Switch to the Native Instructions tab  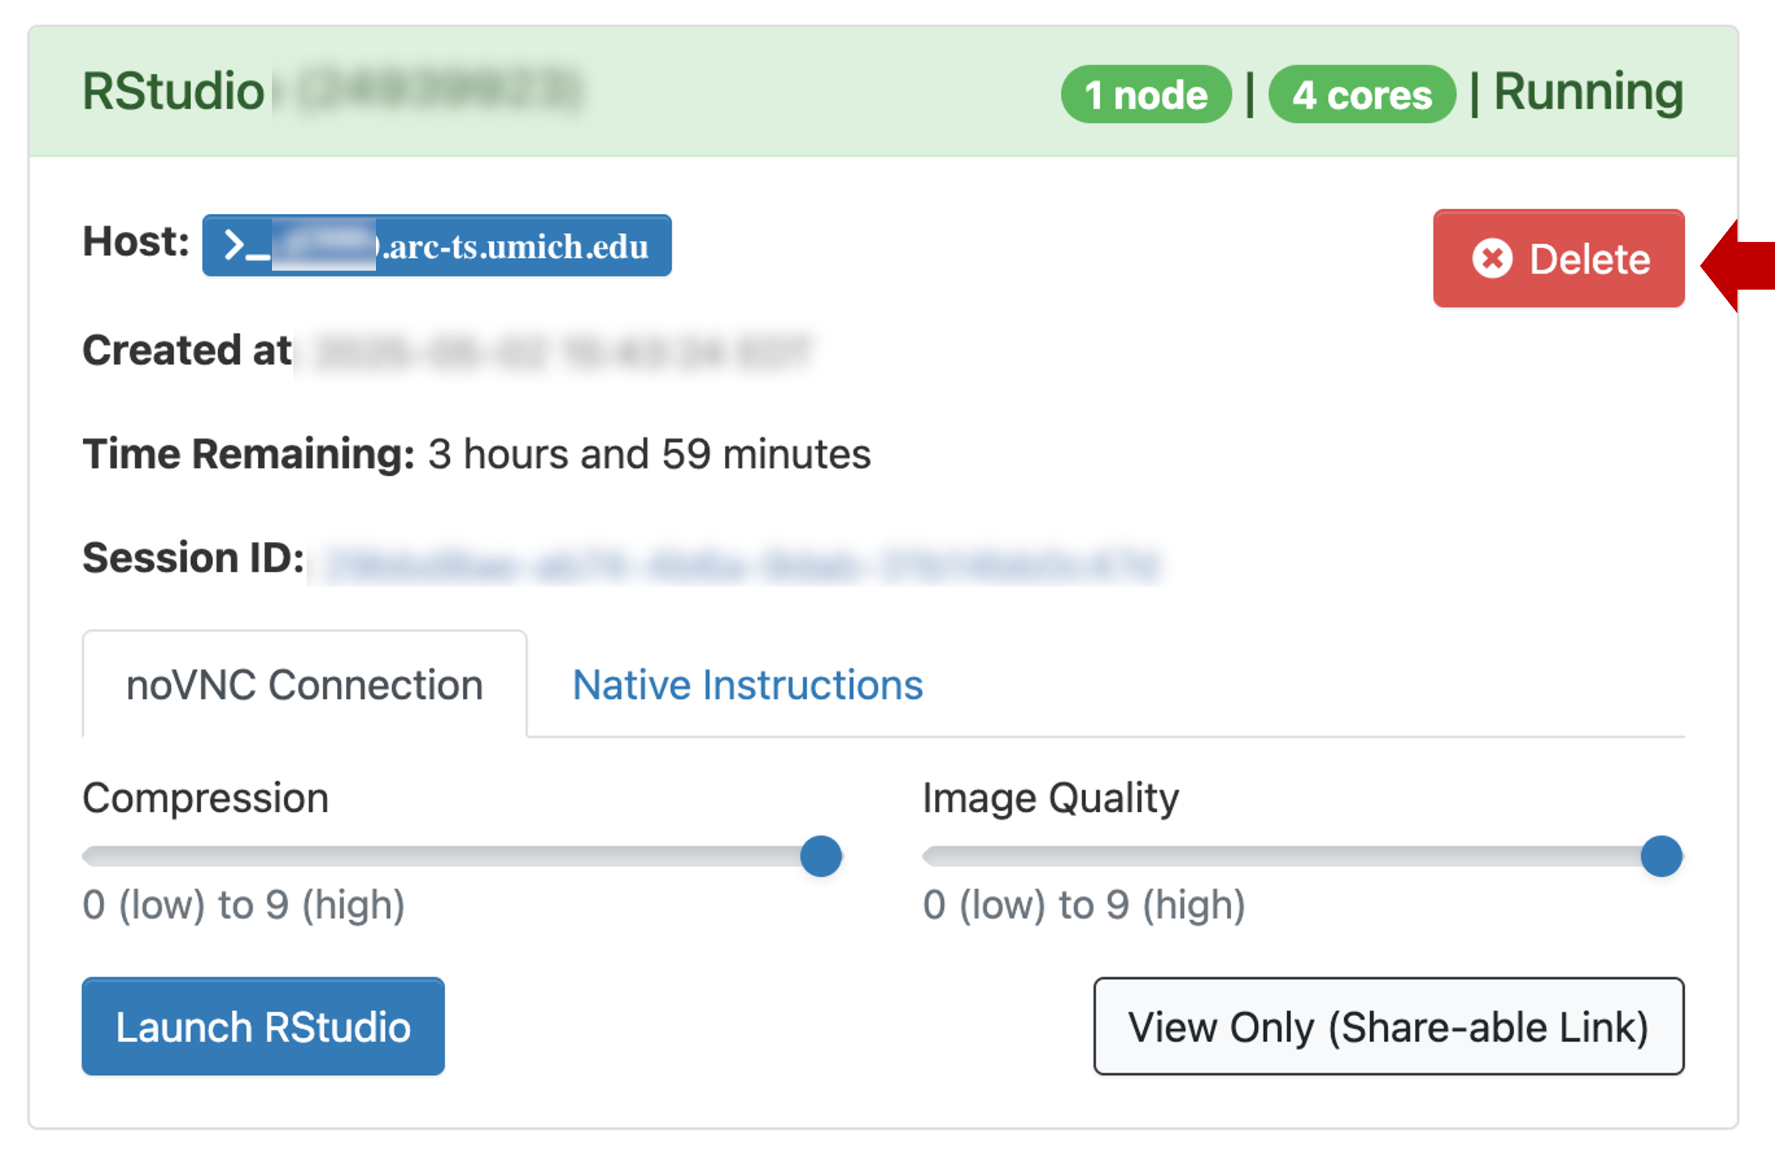(x=747, y=684)
